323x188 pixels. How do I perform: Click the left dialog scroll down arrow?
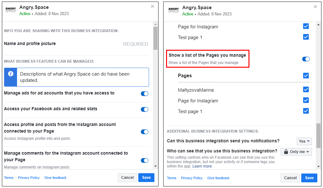coord(156,166)
